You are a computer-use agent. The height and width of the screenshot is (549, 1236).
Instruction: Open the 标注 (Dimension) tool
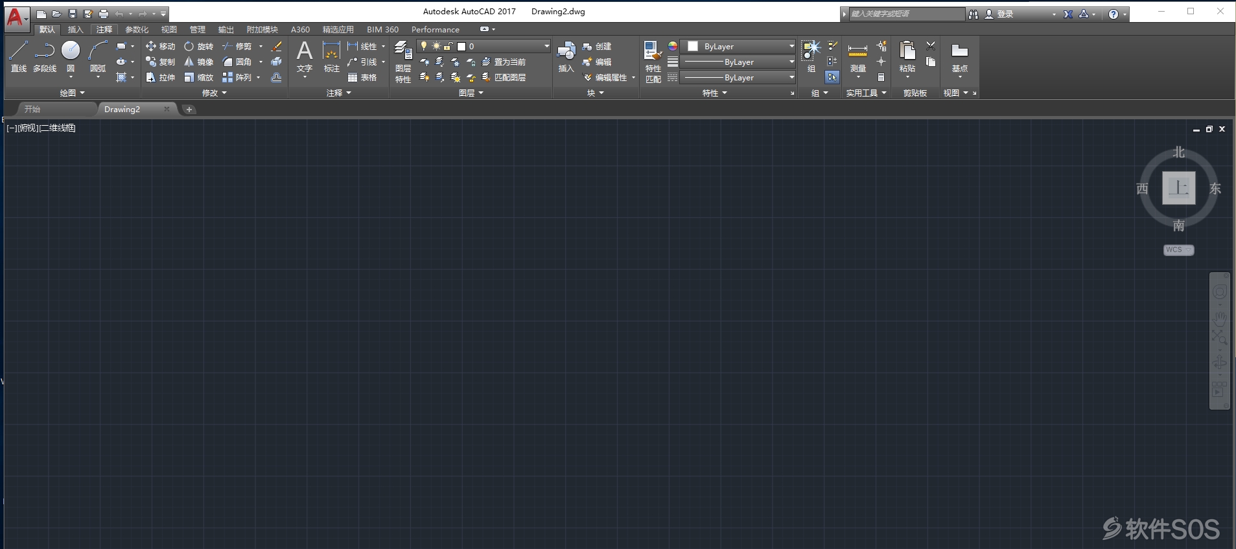[332, 56]
